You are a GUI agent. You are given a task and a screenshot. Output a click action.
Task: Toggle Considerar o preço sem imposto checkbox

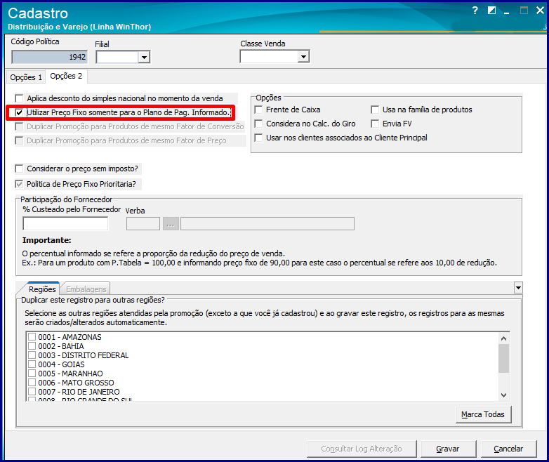19,169
